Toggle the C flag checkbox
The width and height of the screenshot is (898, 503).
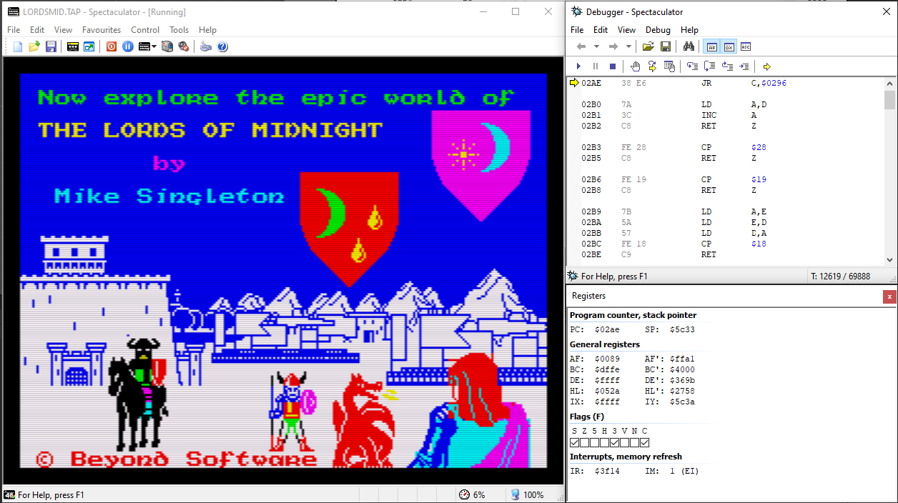645,443
